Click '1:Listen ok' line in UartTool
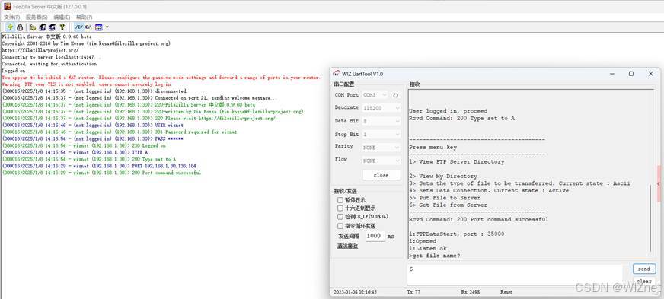664x299 pixels. pyautogui.click(x=428, y=248)
